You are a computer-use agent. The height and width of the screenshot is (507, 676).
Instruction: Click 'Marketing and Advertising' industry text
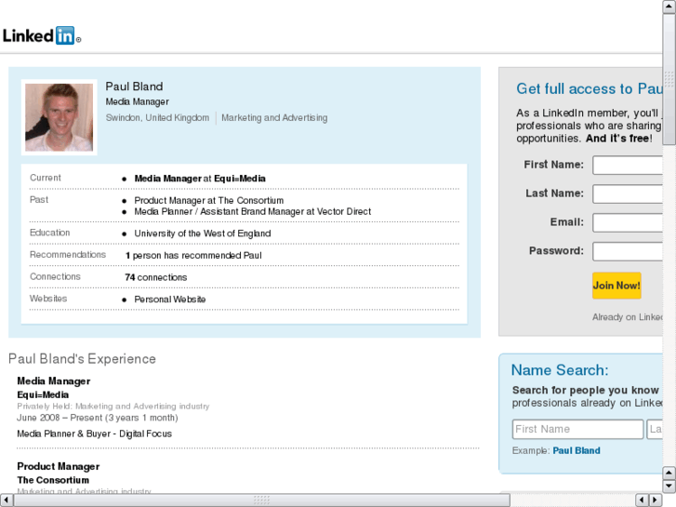point(274,118)
